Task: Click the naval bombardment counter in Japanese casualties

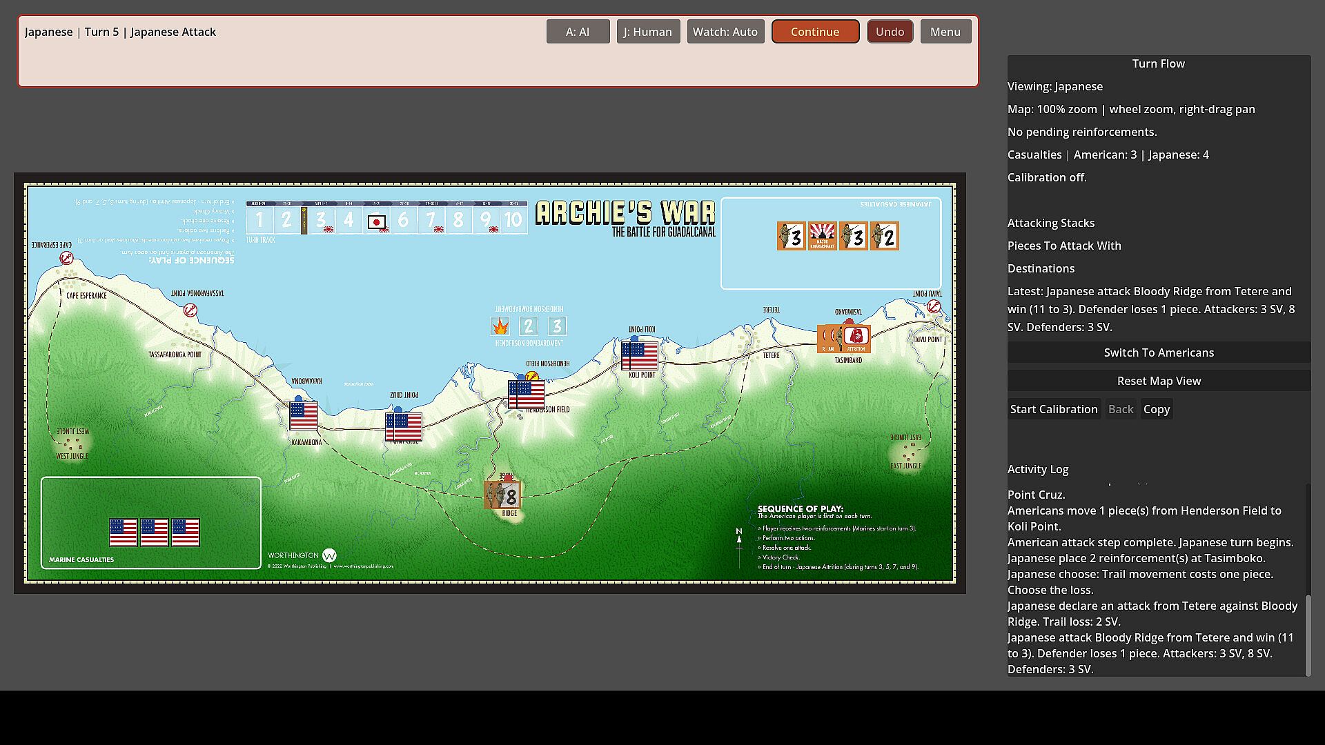Action: 822,236
